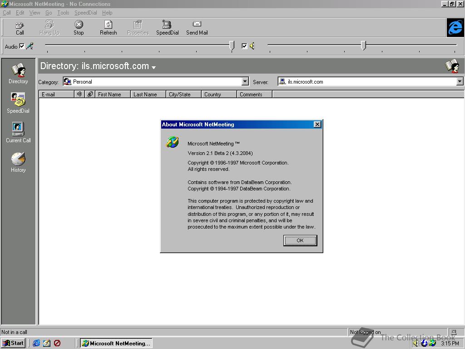
Task: Toggle the speaker checkbox
Action: click(244, 46)
